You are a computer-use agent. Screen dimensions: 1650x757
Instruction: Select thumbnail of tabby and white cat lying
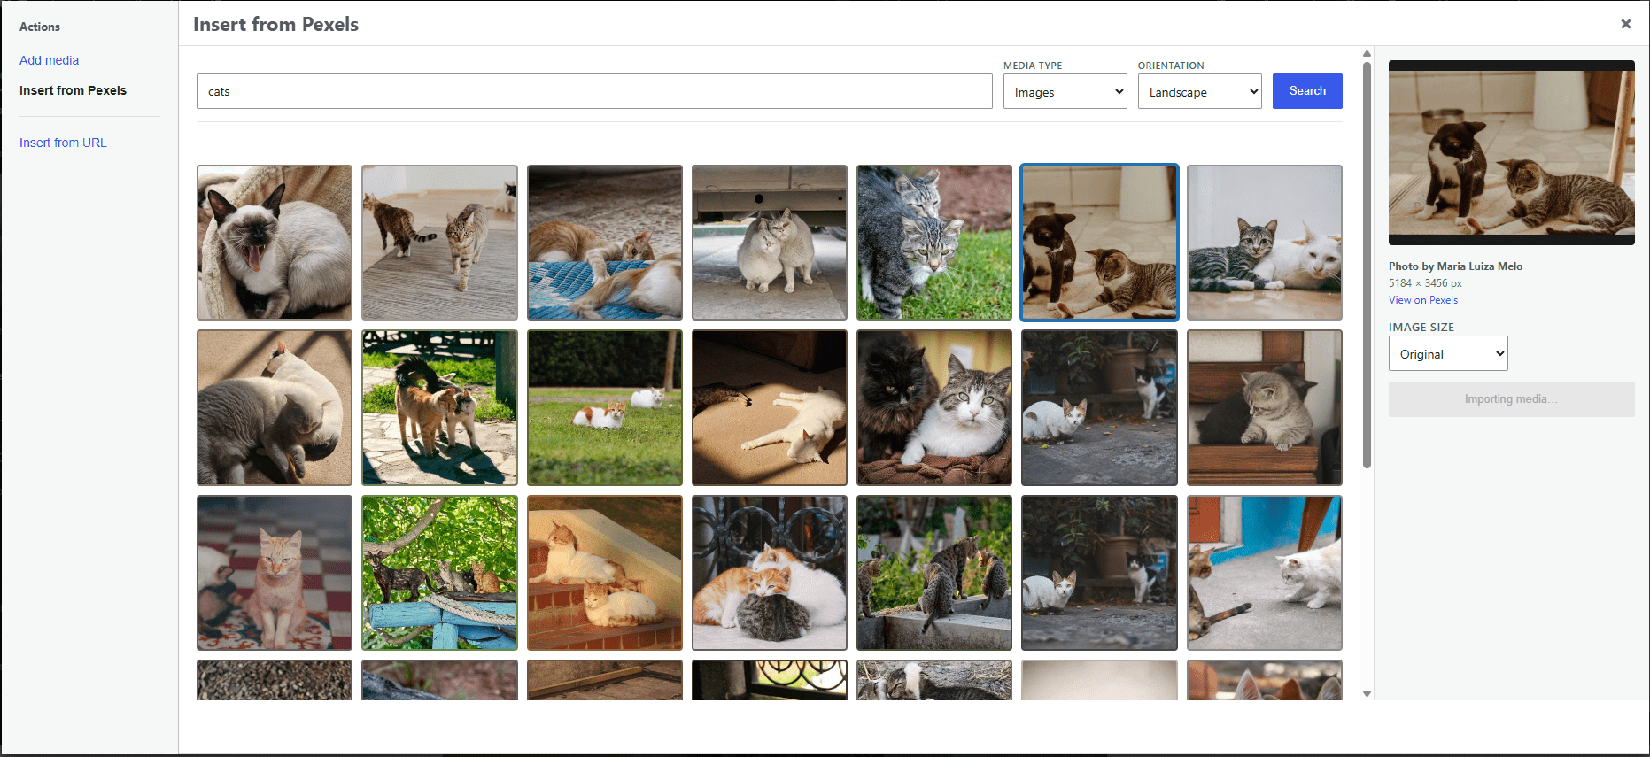click(x=1265, y=243)
